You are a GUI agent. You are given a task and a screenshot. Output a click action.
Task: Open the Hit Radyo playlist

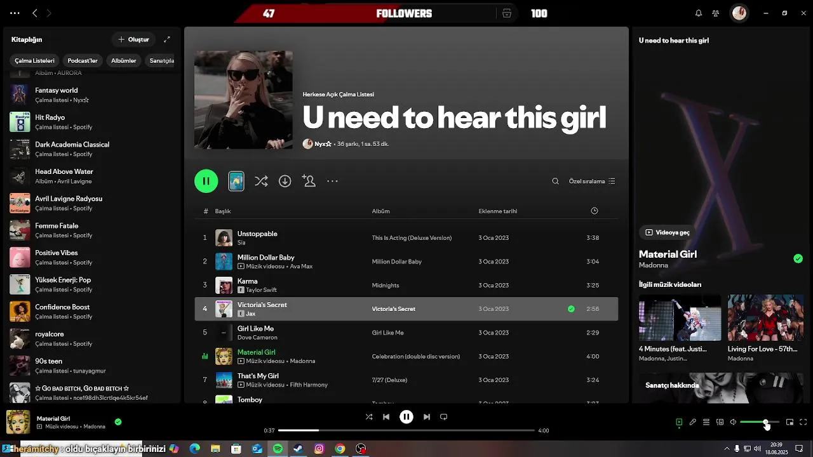(x=92, y=122)
